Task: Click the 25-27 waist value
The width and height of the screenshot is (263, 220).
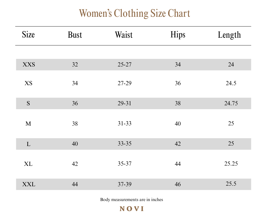Action: pos(125,65)
